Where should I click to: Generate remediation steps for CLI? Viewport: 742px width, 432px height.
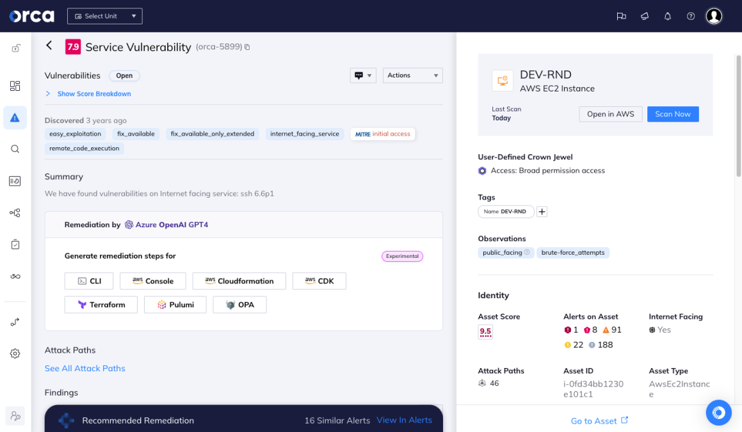point(89,281)
